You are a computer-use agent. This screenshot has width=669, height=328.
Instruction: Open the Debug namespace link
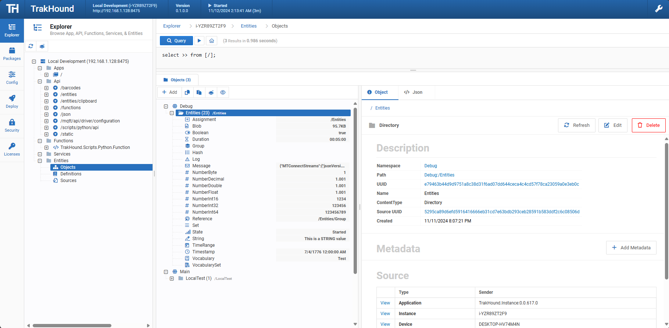coord(430,166)
